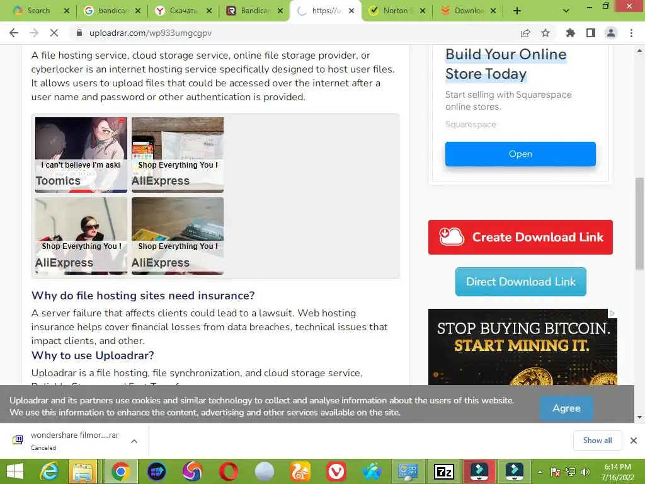Open the browser side panel
Viewport: 645px width, 484px height.
591,33
